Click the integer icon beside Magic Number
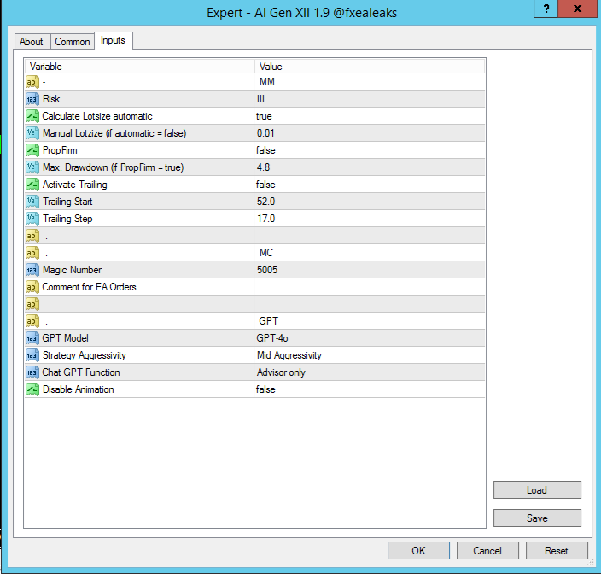 tap(32, 270)
